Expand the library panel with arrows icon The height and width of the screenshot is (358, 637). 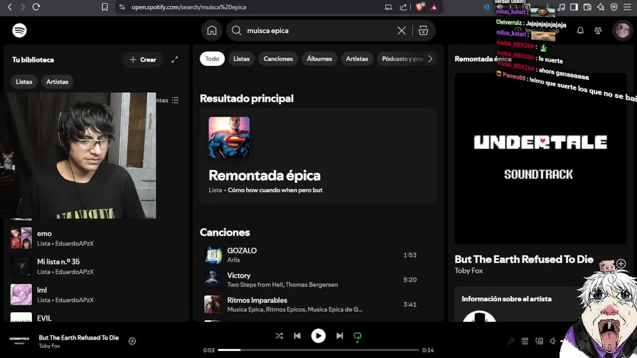(175, 60)
